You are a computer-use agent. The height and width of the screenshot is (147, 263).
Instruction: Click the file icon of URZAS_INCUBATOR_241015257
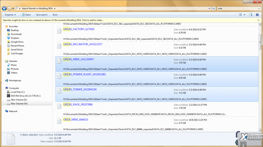[x=59, y=46]
